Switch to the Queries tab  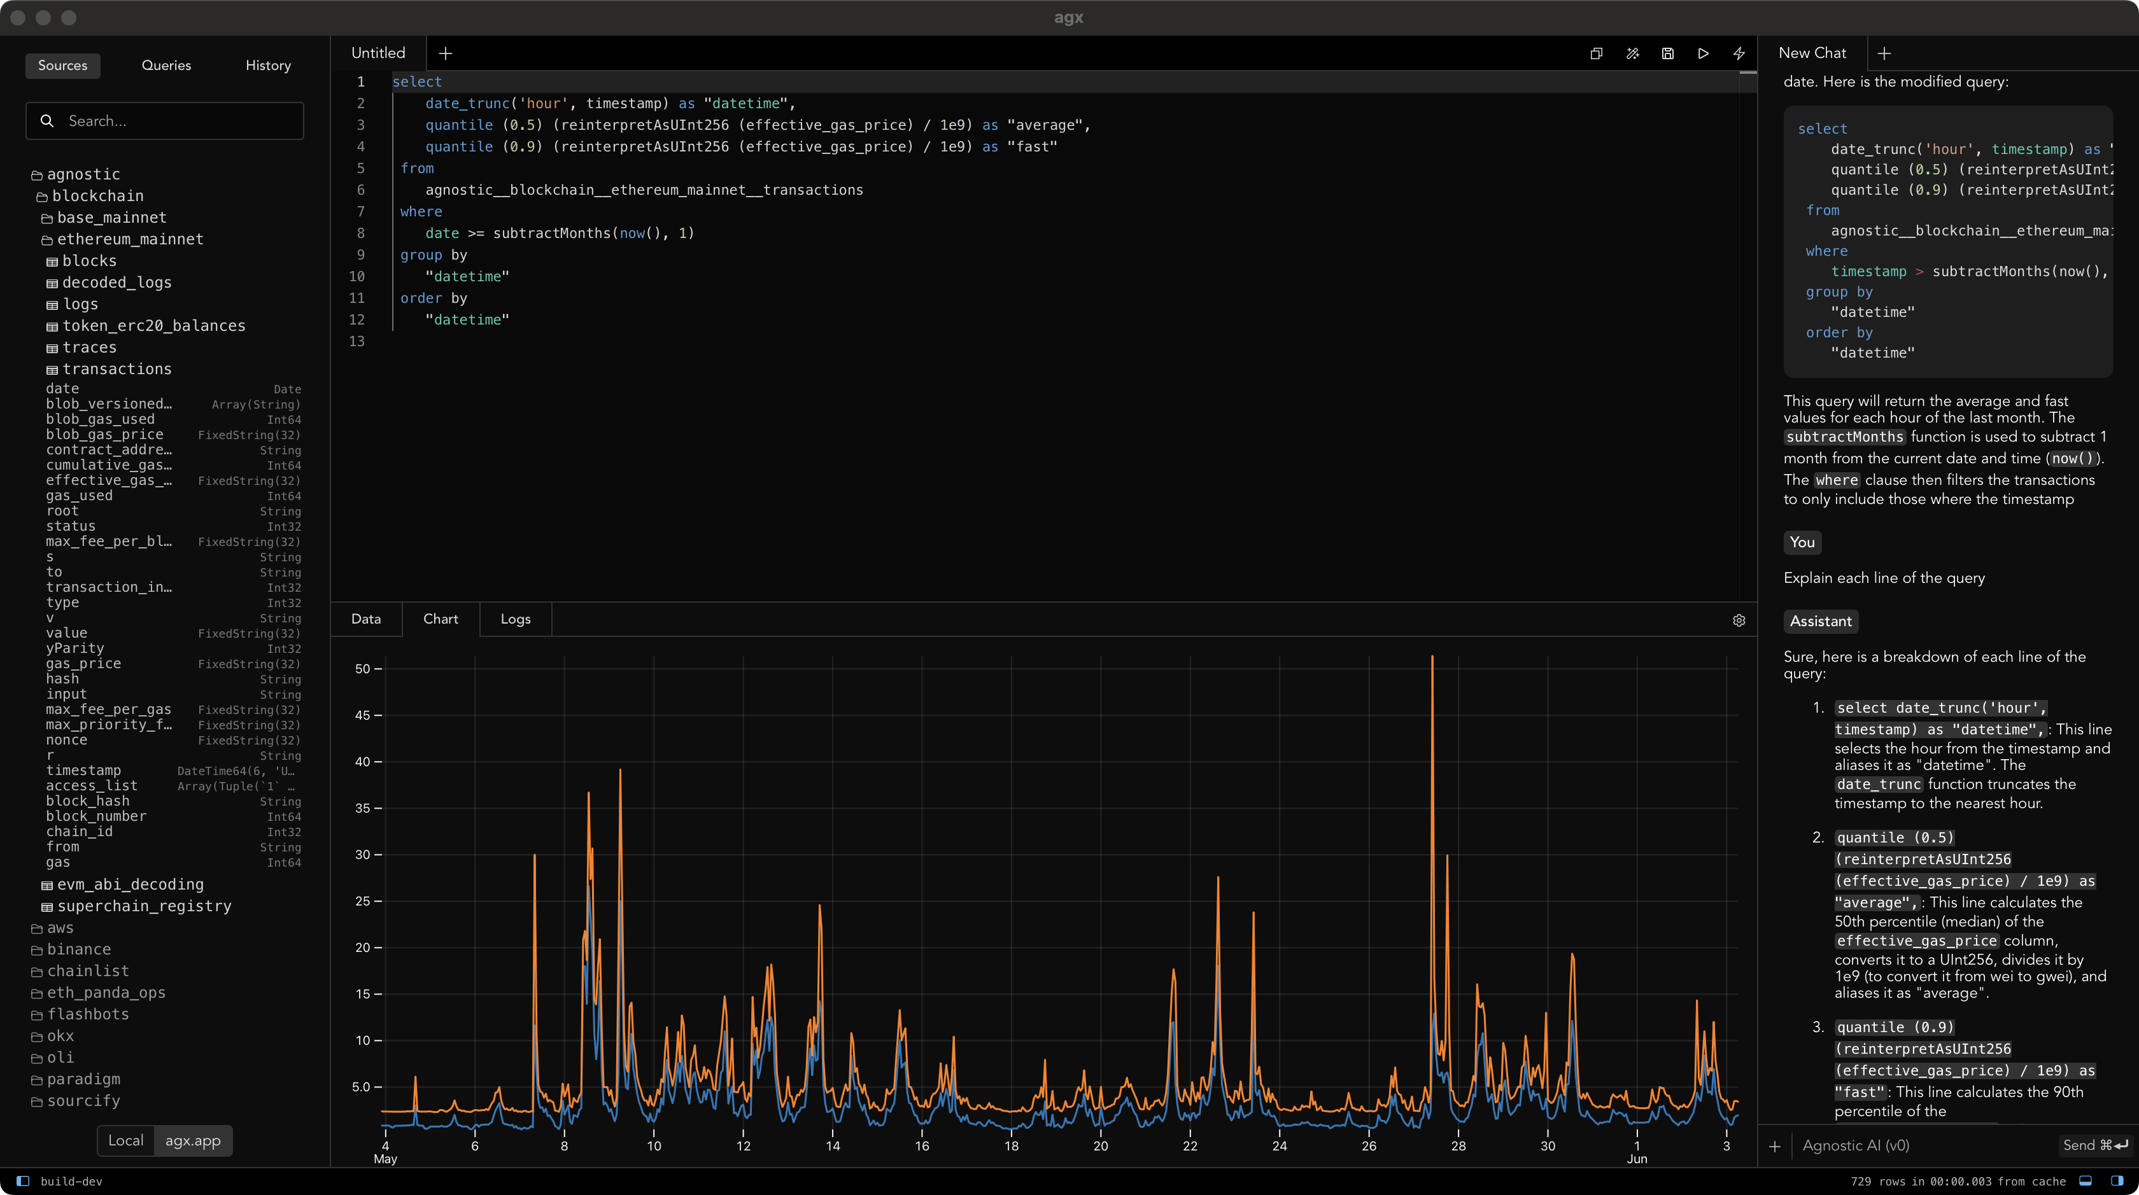point(166,66)
